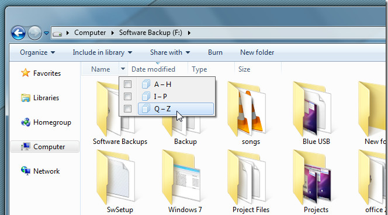
Task: Sort by the Size column header
Action: click(244, 69)
